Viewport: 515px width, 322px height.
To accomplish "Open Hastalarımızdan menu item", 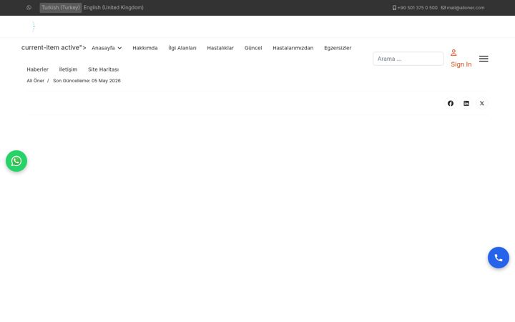I will click(293, 48).
